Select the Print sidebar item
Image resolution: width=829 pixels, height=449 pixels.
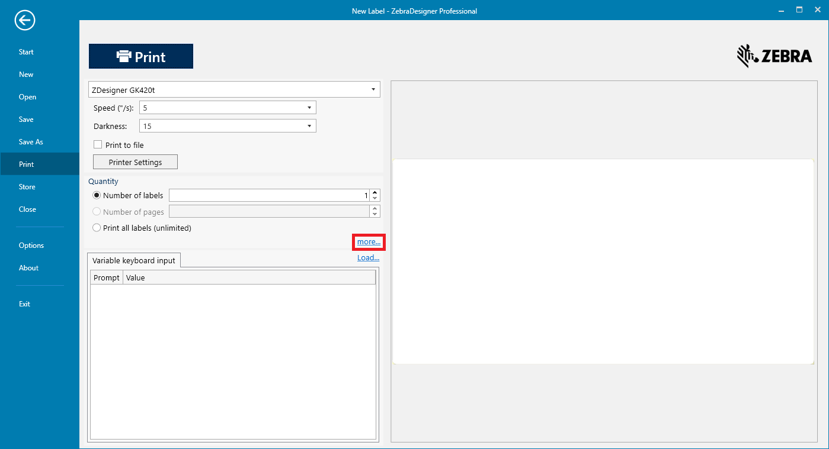(x=40, y=164)
